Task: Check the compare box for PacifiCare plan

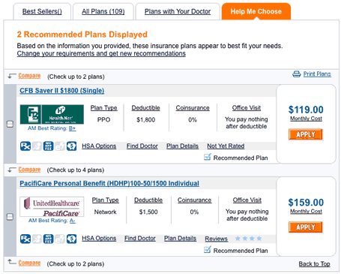Action: (10, 216)
